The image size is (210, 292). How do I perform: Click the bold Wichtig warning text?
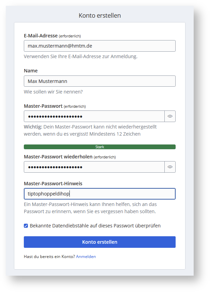[x=33, y=127]
